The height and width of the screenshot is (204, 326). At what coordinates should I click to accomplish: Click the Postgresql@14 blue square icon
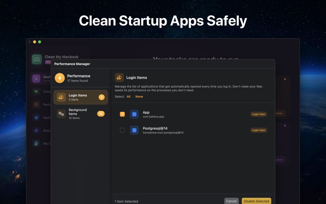point(134,130)
